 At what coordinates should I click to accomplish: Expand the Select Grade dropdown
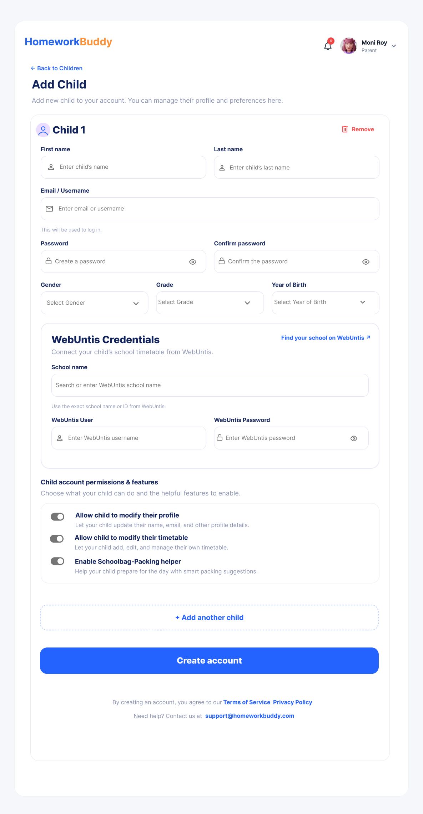pos(210,303)
